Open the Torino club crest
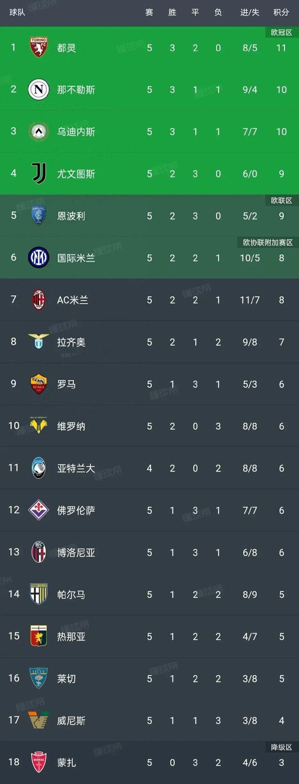Viewport: 299px width, 784px height. click(38, 47)
